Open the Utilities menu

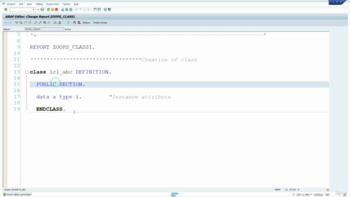pyautogui.click(x=39, y=4)
